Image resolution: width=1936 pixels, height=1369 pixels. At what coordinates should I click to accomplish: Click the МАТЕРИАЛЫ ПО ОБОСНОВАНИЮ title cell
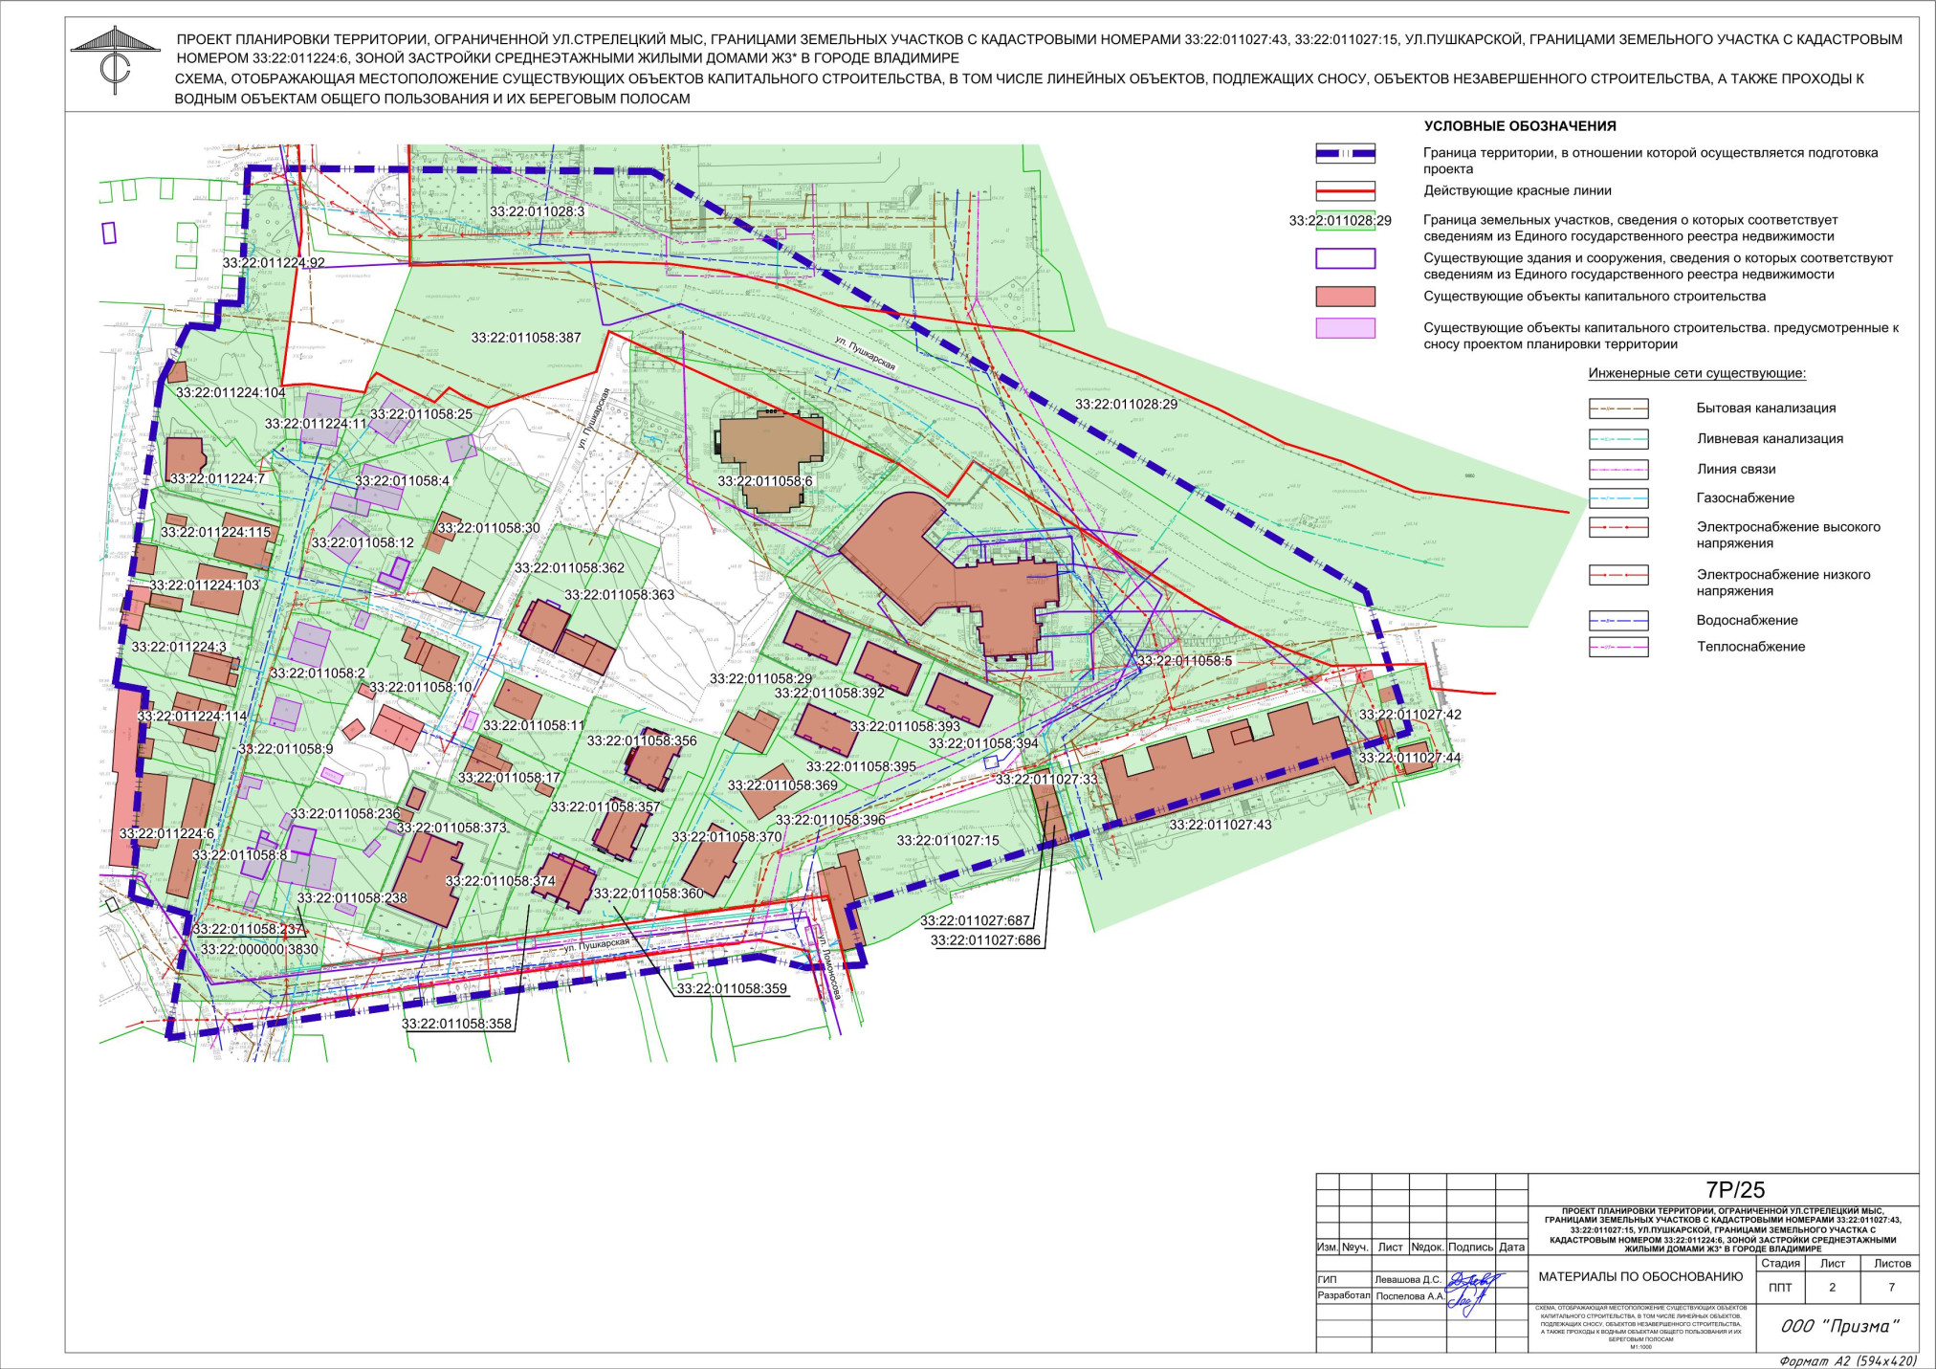(x=1641, y=1277)
